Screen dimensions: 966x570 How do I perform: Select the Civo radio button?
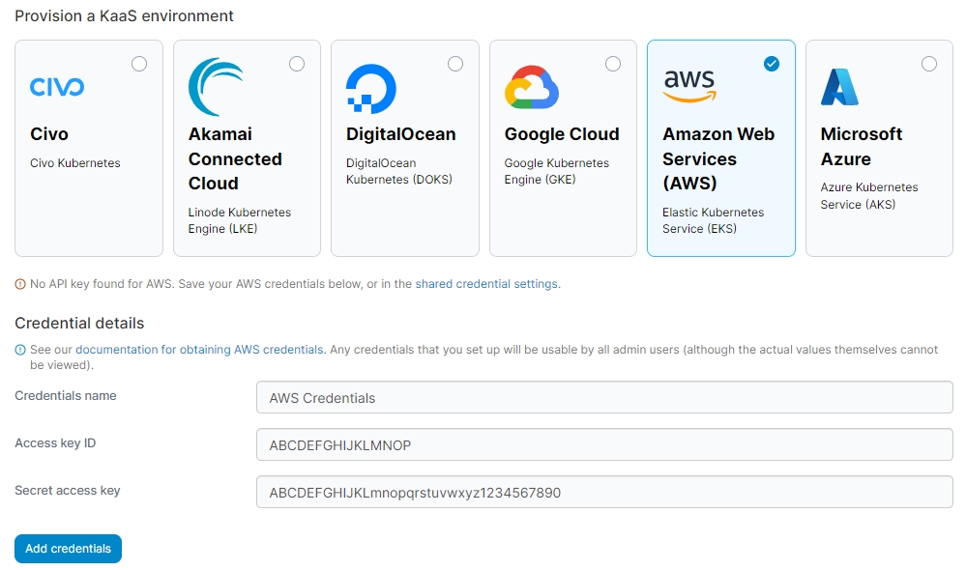click(139, 64)
